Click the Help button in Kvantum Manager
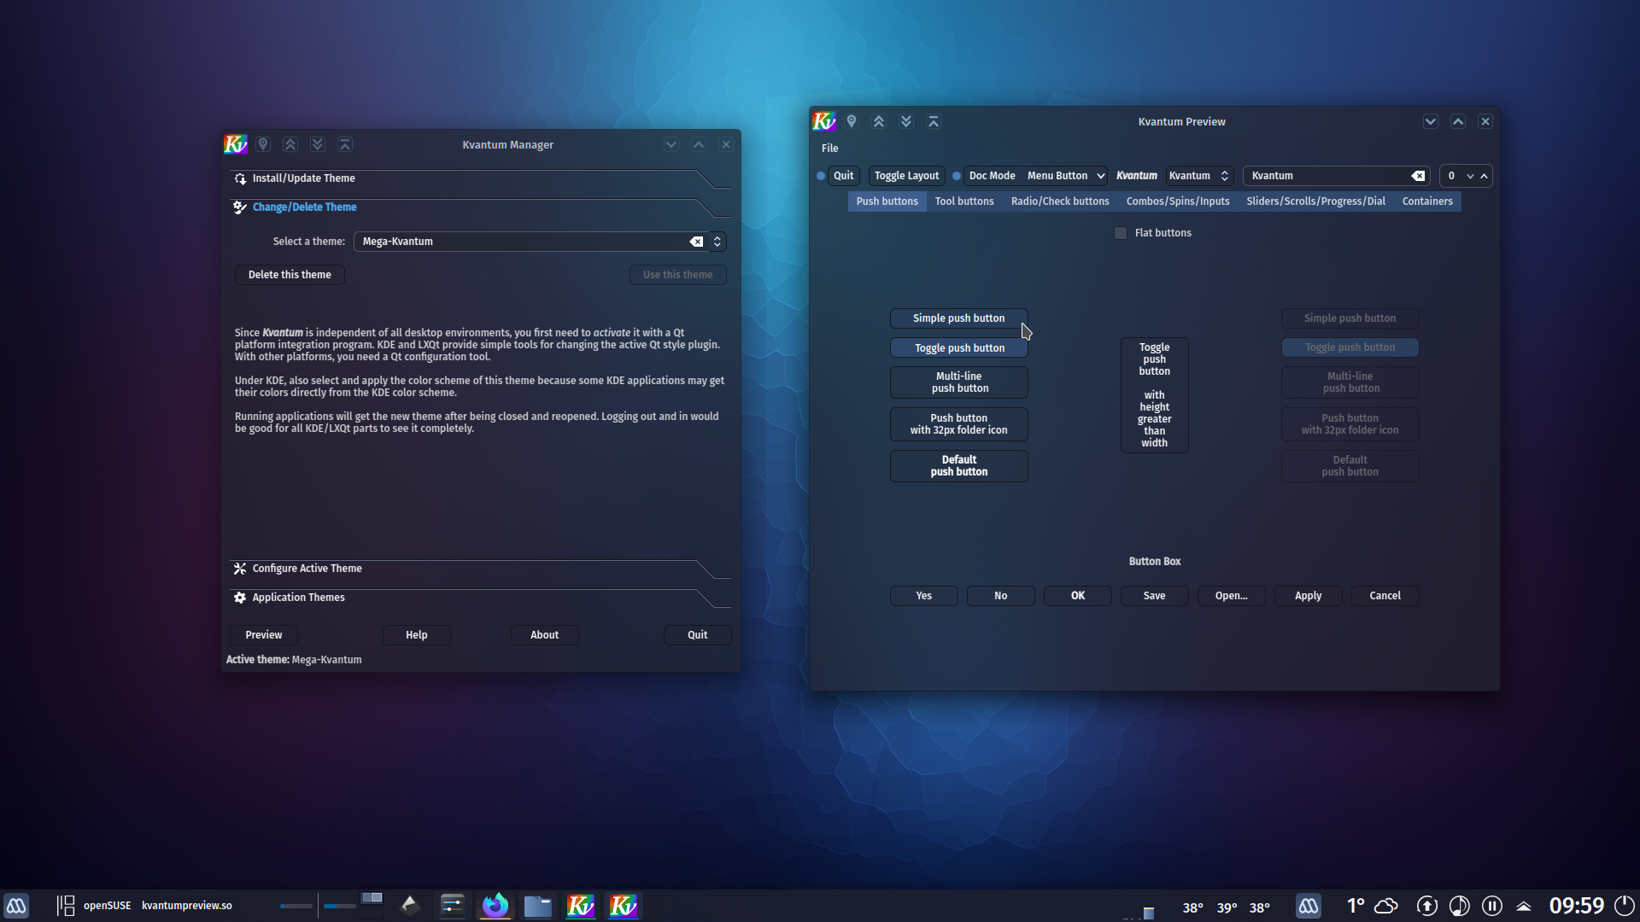 coord(417,635)
